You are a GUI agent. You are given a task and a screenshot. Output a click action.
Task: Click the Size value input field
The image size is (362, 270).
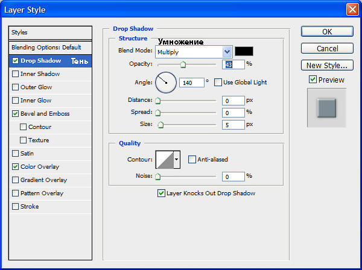[x=233, y=125]
